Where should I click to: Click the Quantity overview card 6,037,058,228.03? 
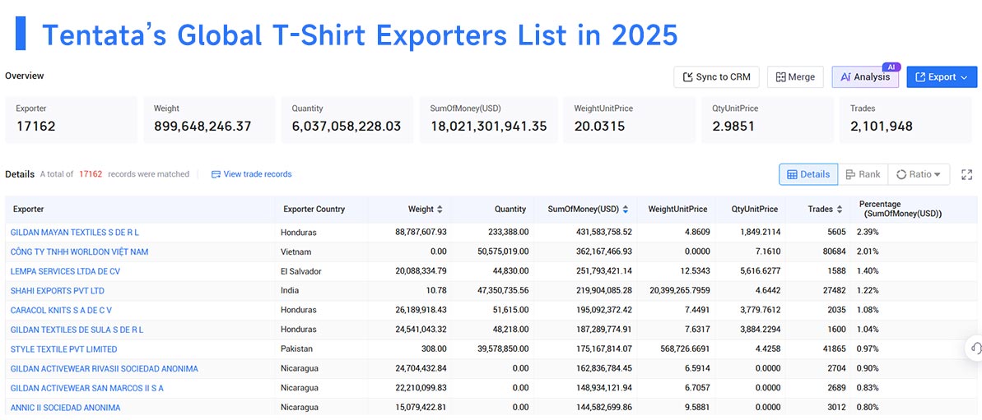point(347,119)
